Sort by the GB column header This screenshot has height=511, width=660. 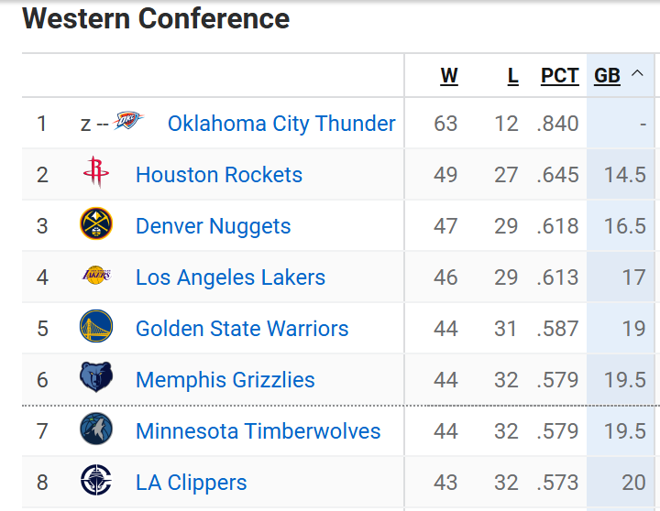pos(607,76)
